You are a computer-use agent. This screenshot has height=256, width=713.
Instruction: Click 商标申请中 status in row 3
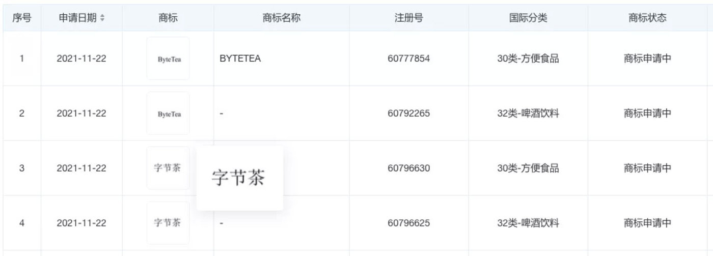tap(647, 168)
